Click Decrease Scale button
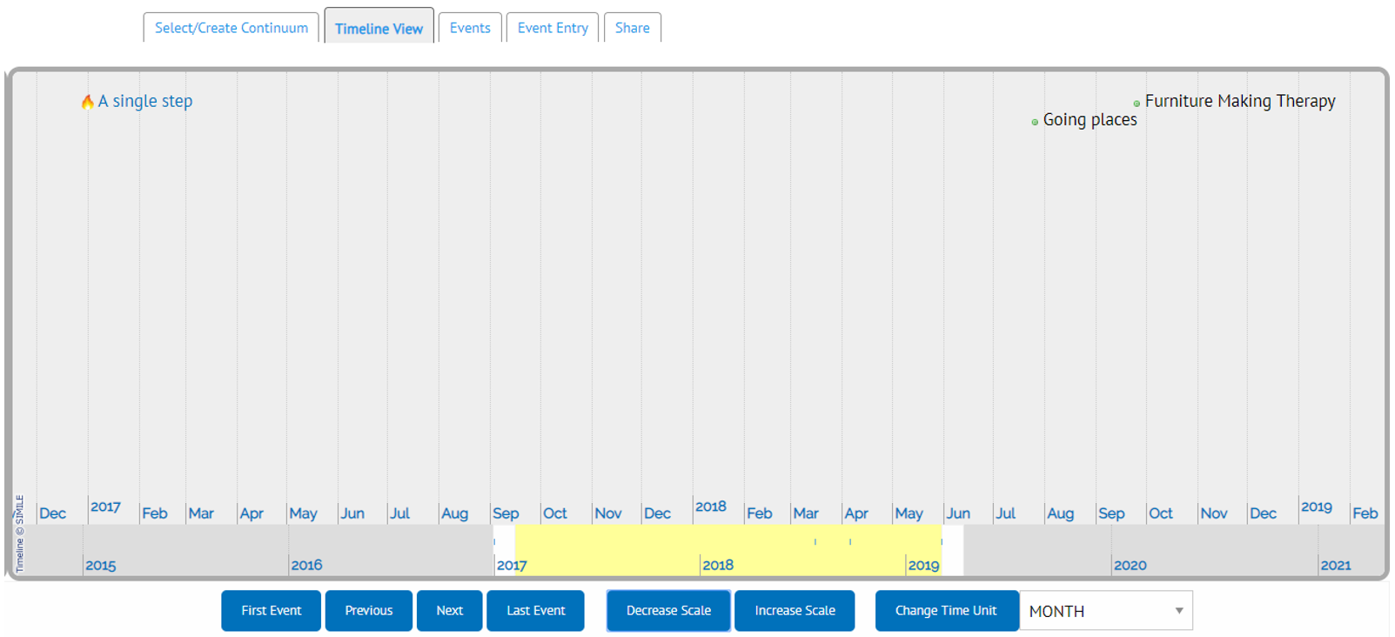 tap(668, 611)
